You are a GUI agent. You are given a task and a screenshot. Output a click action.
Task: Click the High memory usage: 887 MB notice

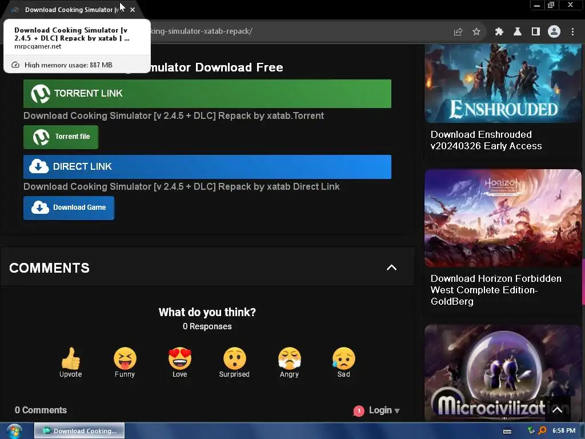tap(77, 65)
